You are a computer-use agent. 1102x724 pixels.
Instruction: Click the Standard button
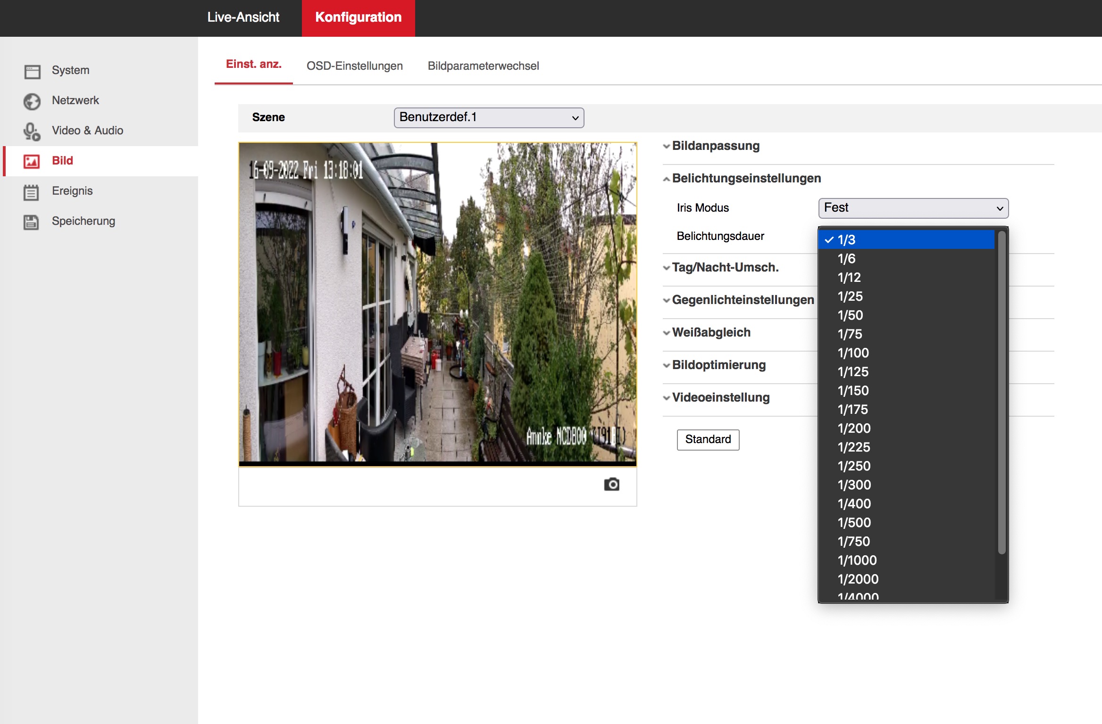pyautogui.click(x=708, y=439)
